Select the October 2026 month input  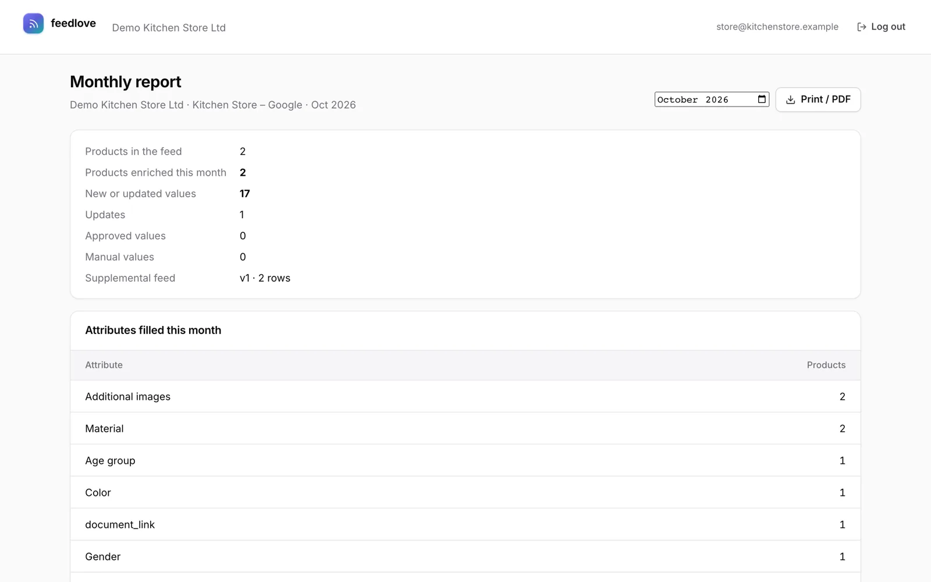[712, 100]
